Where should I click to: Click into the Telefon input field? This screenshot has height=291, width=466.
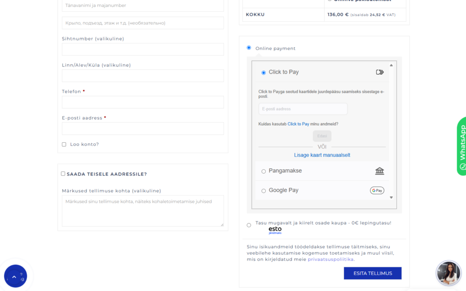pyautogui.click(x=142, y=102)
